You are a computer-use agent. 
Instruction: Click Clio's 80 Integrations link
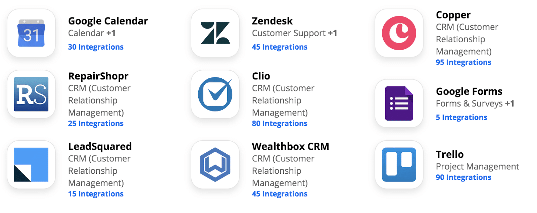click(280, 124)
